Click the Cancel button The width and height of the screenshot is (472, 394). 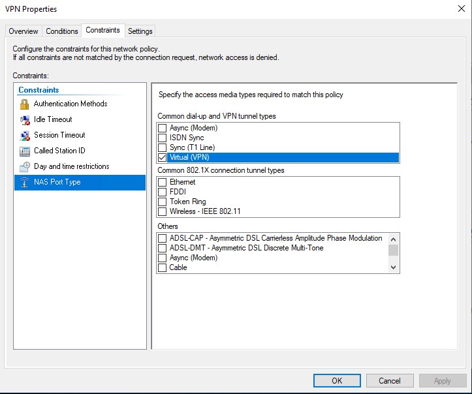point(390,381)
